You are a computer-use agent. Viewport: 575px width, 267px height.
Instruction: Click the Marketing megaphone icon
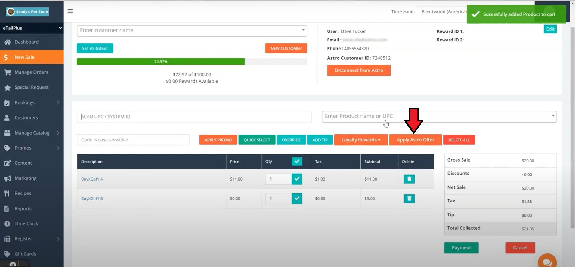click(x=7, y=178)
